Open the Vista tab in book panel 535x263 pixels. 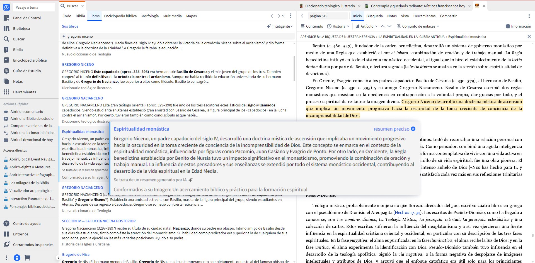coord(405,16)
